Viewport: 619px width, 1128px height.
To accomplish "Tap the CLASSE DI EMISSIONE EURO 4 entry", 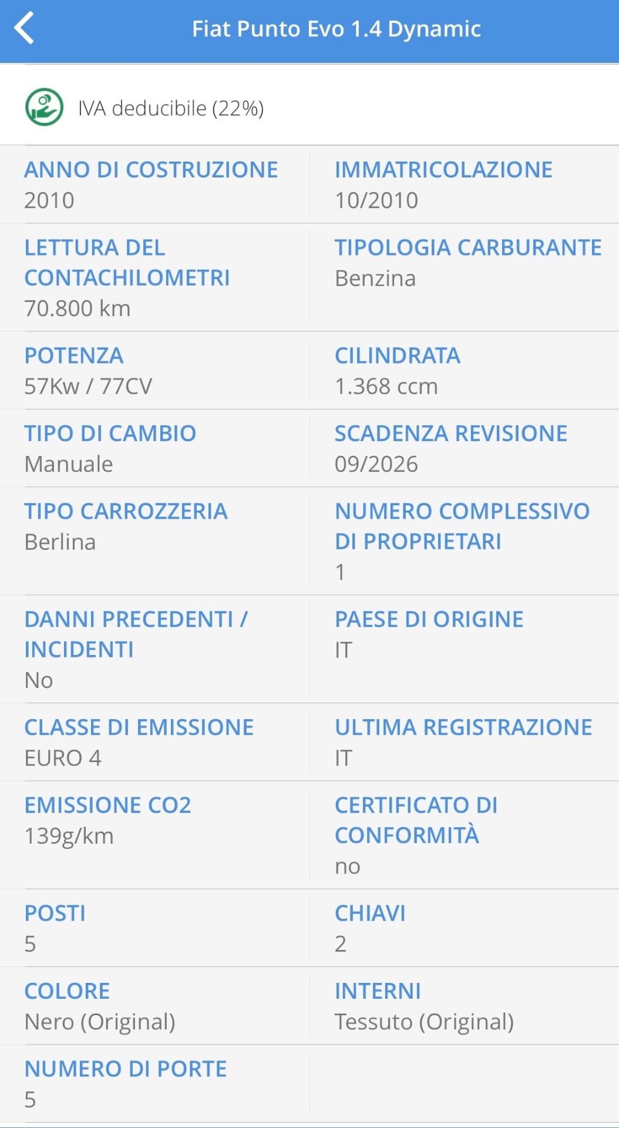I will point(139,742).
